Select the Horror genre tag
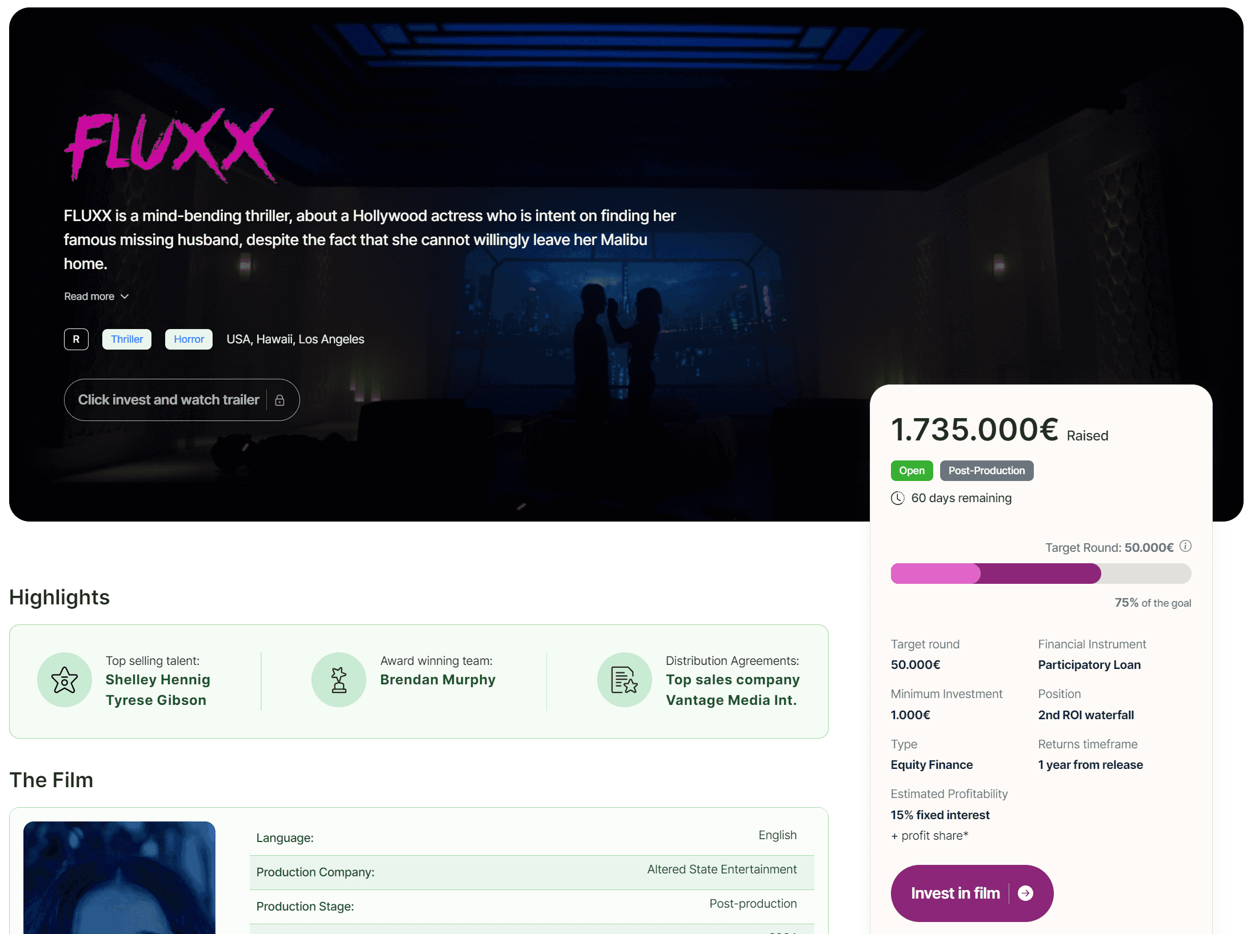This screenshot has width=1255, height=934. coord(189,339)
